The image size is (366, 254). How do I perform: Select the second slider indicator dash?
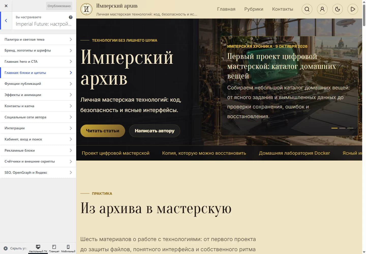[x=342, y=128]
